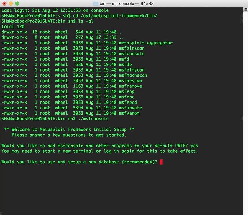Click the file name msfdb
Image resolution: width=248 pixels, height=215 pixels.
(125, 64)
